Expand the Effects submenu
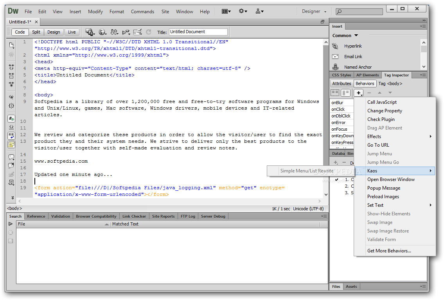The image size is (444, 300). tap(395, 137)
